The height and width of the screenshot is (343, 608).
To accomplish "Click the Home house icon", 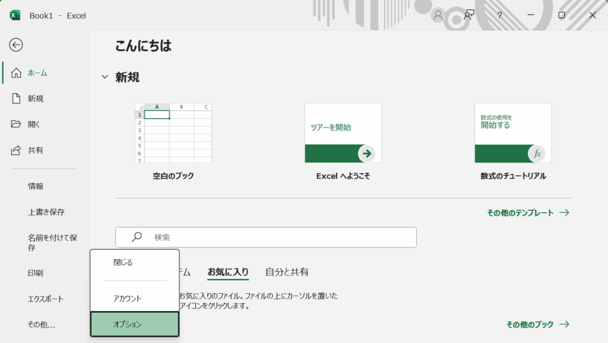I will (x=16, y=73).
